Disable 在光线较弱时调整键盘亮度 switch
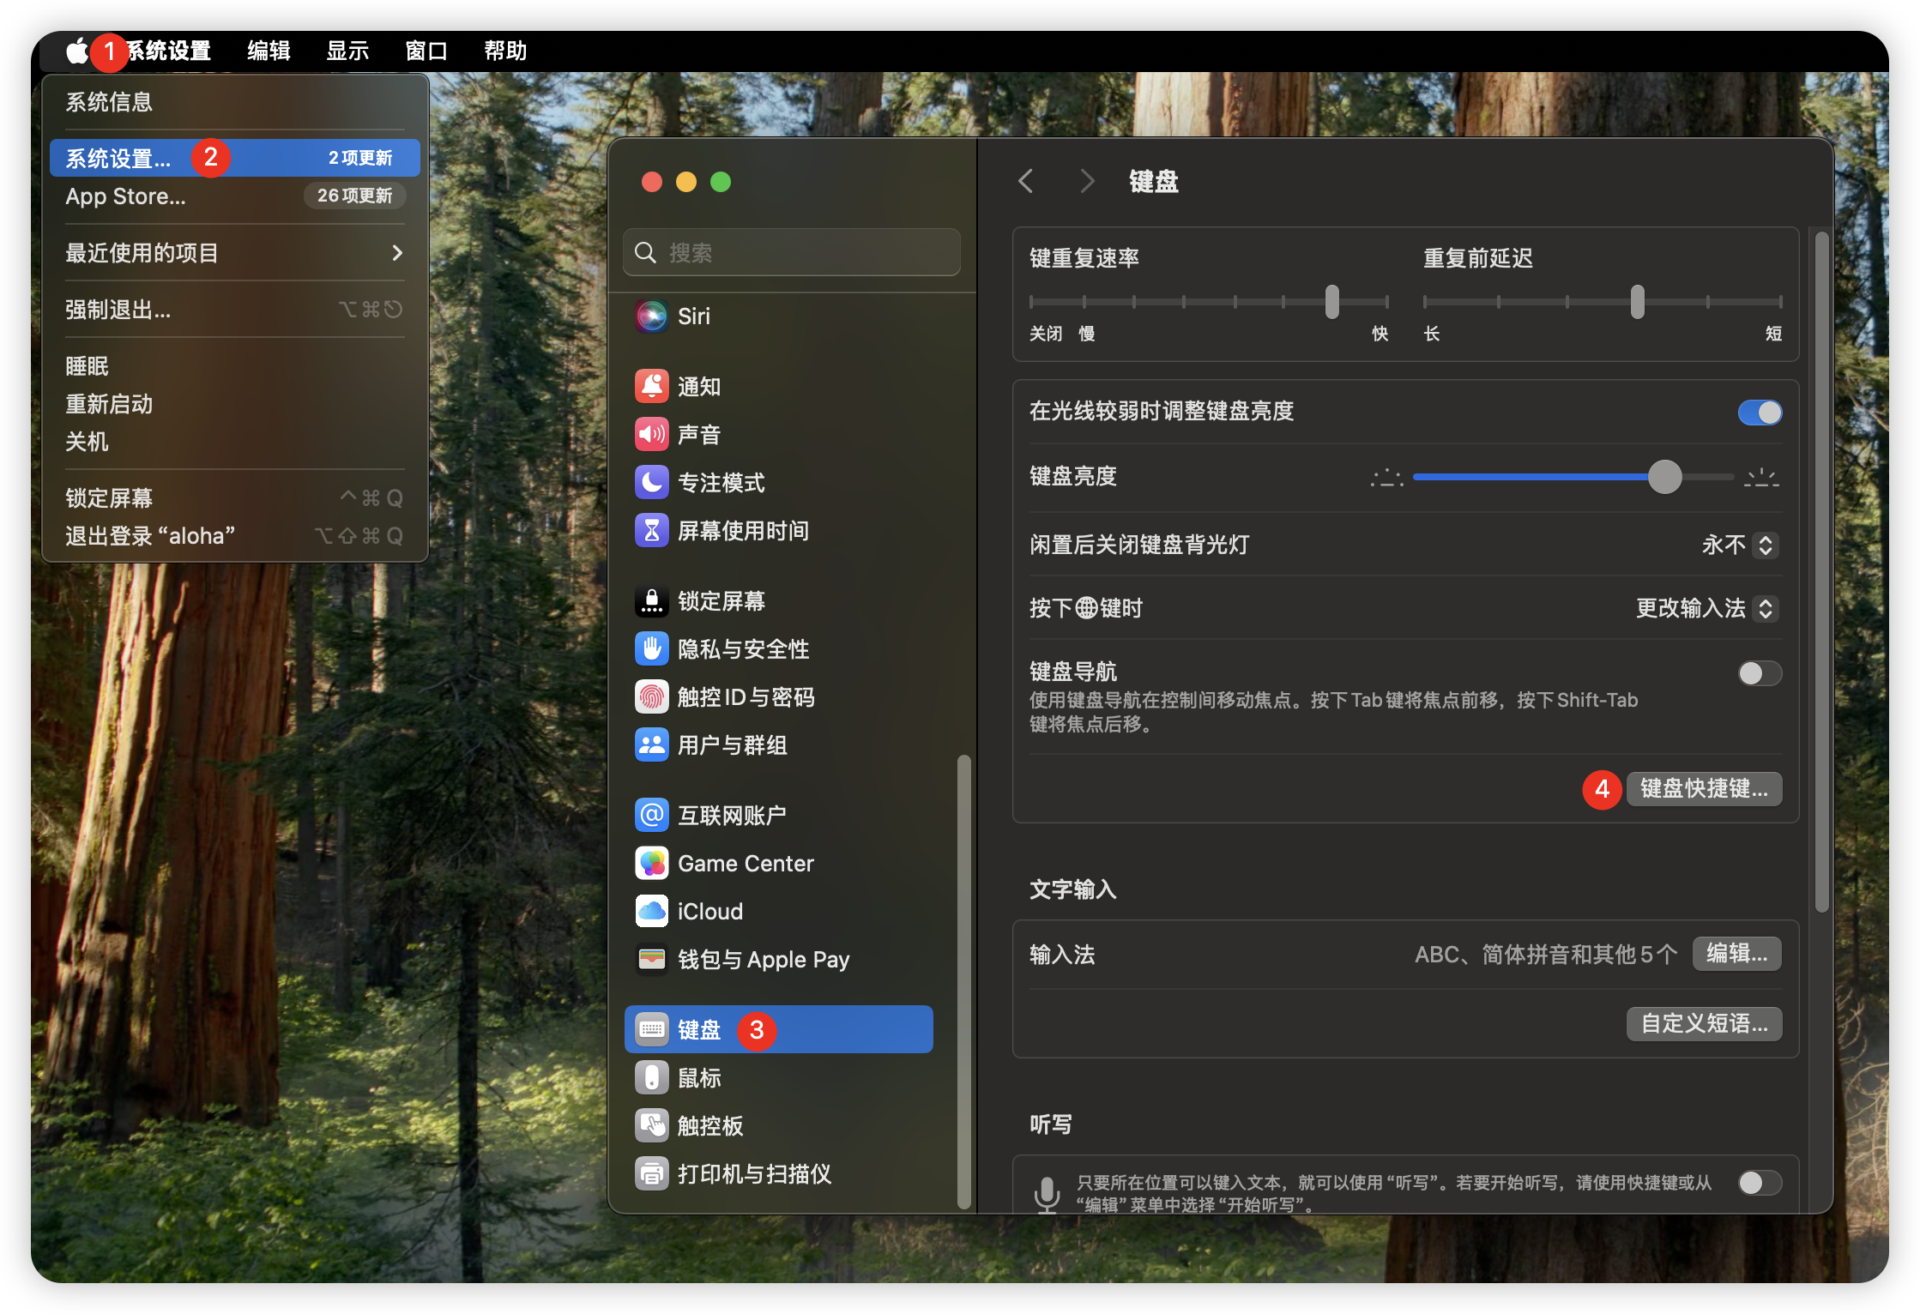Image resolution: width=1920 pixels, height=1314 pixels. pyautogui.click(x=1759, y=413)
